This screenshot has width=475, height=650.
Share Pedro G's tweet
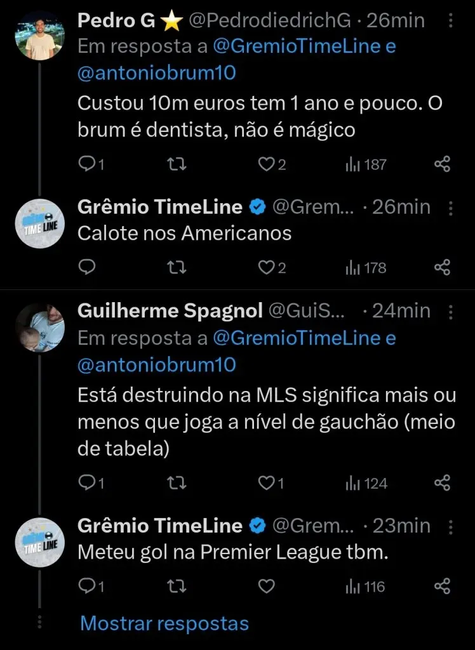(442, 164)
